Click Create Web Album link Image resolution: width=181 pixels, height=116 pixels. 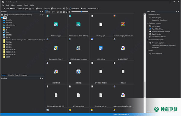159,37
